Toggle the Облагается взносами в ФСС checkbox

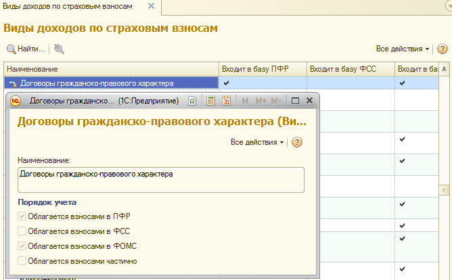[x=22, y=231]
